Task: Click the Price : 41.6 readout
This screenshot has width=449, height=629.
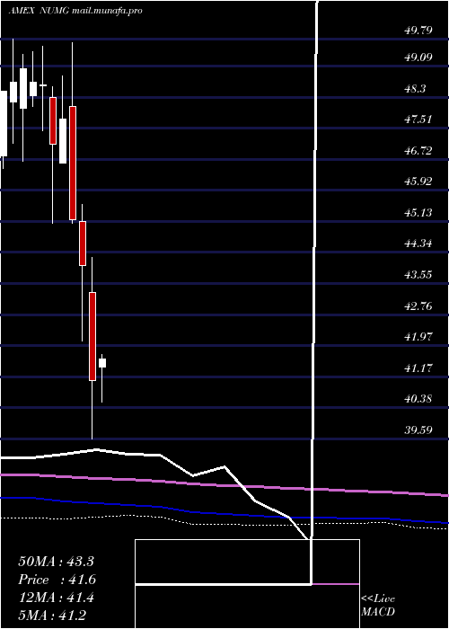Action: pyautogui.click(x=57, y=580)
